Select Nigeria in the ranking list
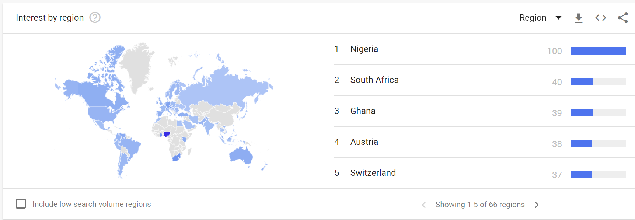635x220 pixels. [x=364, y=49]
